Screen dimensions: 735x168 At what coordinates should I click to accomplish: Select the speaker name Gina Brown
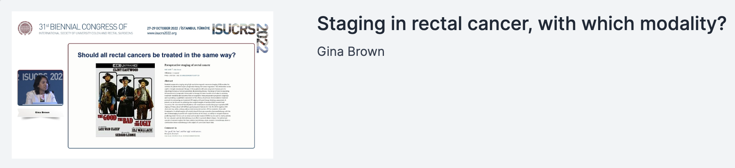point(351,52)
